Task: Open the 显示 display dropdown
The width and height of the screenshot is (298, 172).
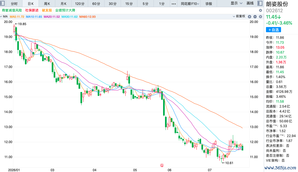Action: (x=236, y=3)
